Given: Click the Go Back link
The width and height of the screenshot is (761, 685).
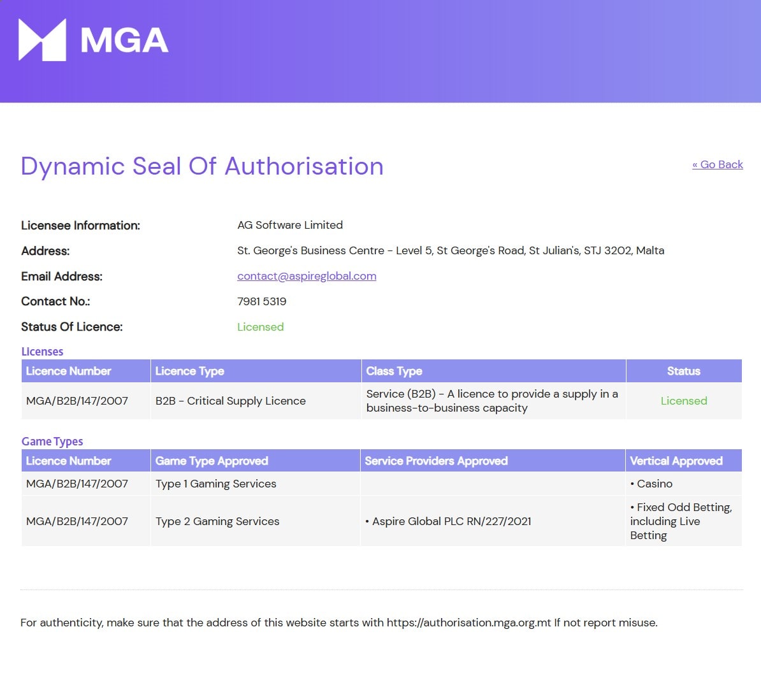Looking at the screenshot, I should pyautogui.click(x=717, y=164).
